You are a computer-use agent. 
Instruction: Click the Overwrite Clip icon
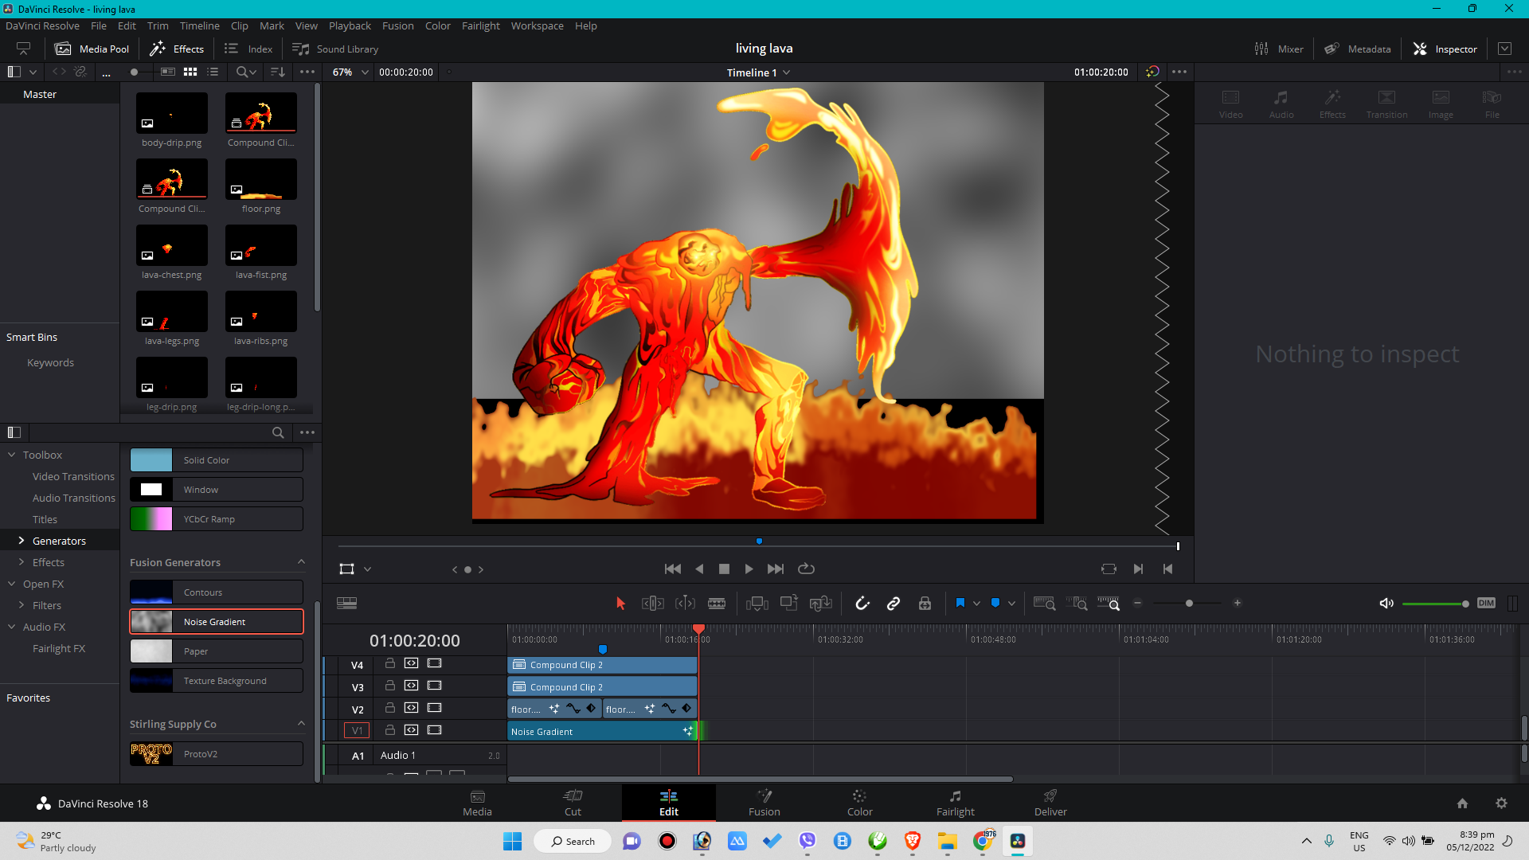pos(789,604)
